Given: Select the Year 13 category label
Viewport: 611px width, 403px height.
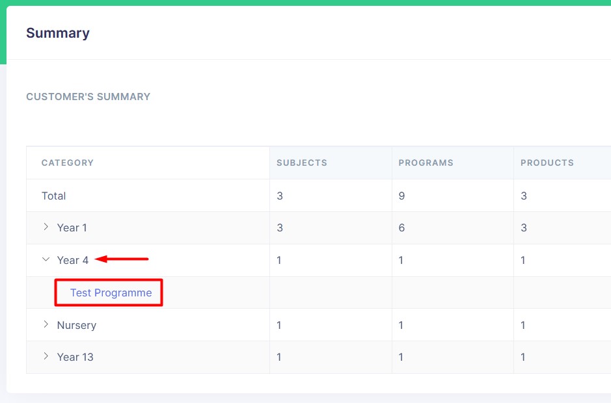Looking at the screenshot, I should [75, 357].
